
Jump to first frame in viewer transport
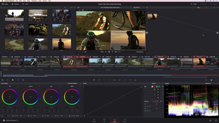pyautogui.click(x=102, y=52)
